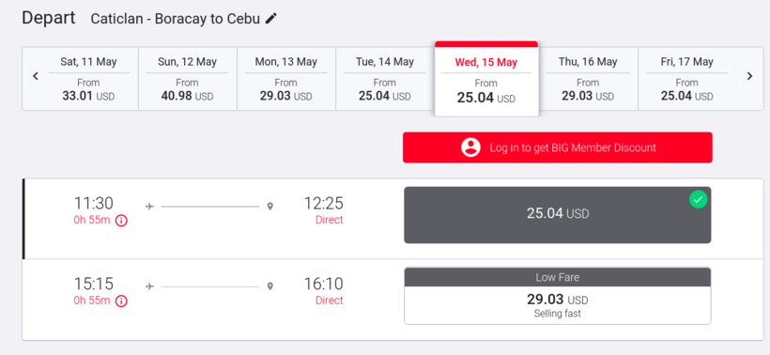The width and height of the screenshot is (770, 355).
Task: Click the user profile icon in login banner
Action: pos(470,147)
